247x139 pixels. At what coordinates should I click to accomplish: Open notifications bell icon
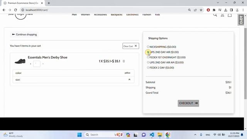tap(242, 135)
